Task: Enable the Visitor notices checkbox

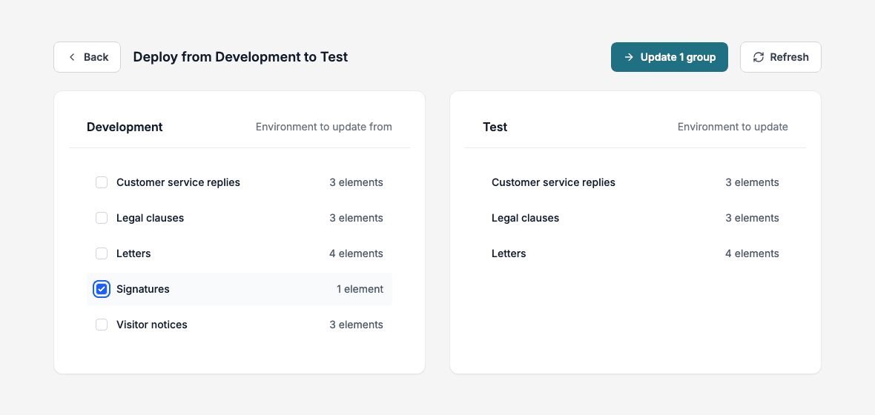Action: (102, 325)
